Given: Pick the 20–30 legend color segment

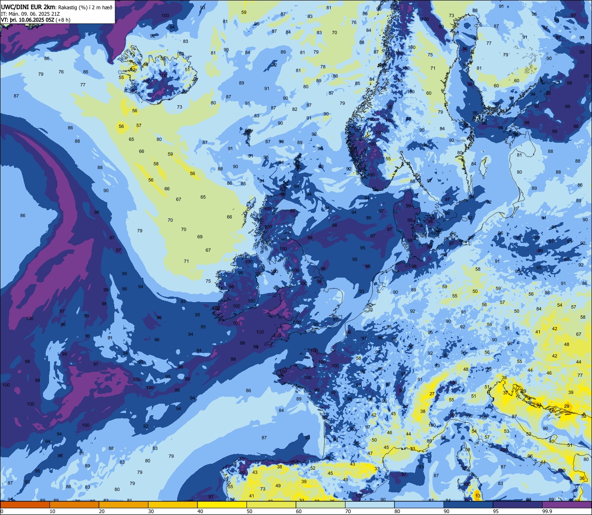Looking at the screenshot, I should coord(123,504).
